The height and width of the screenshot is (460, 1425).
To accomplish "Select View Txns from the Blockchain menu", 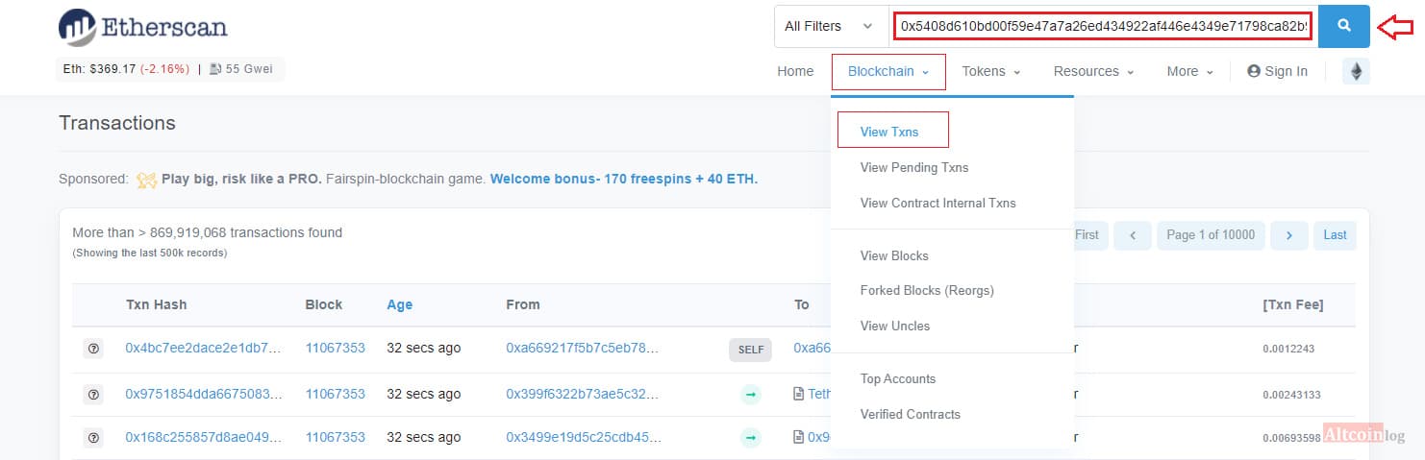I will 889,132.
